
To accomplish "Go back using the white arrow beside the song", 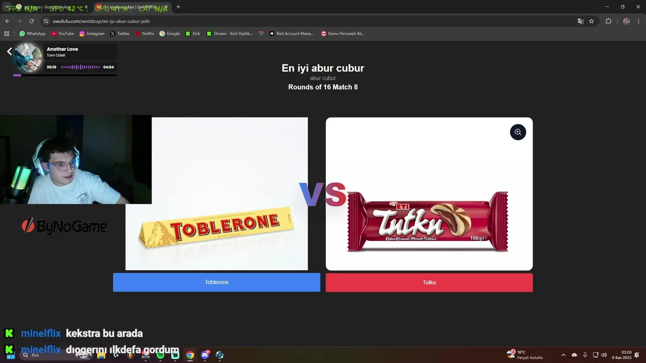I will 9,51.
